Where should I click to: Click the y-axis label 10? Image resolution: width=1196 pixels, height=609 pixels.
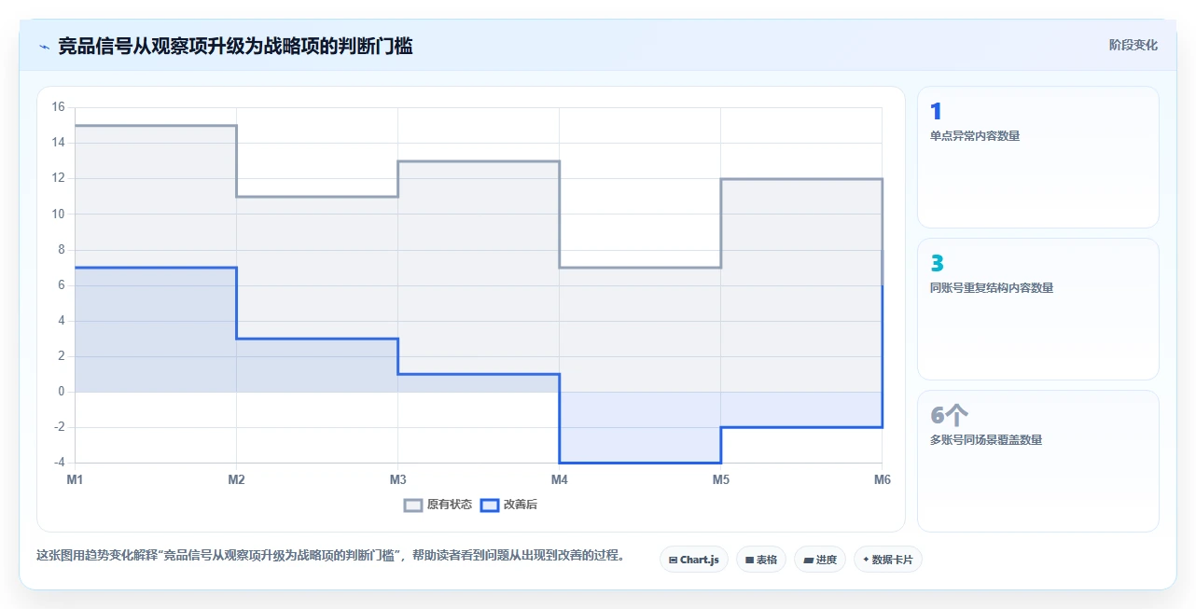click(58, 214)
